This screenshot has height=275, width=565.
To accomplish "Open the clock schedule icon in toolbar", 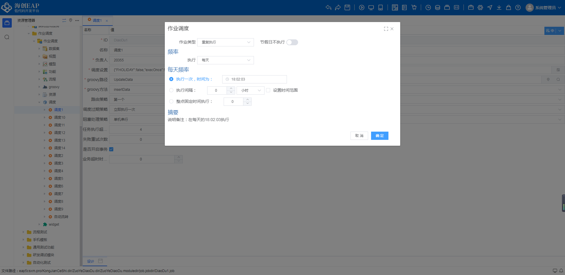I will tap(428, 8).
